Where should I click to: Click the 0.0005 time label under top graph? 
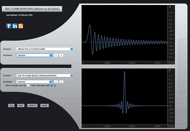pos(107,63)
